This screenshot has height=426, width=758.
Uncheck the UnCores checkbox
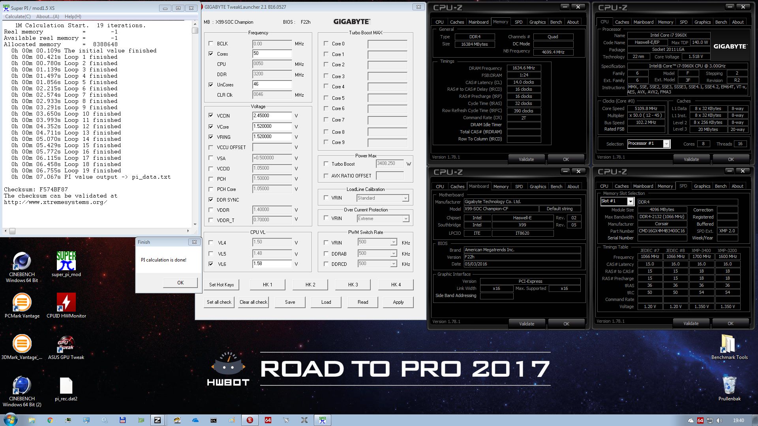tap(211, 84)
